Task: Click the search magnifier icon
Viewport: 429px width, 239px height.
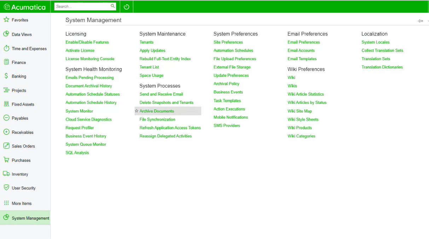Action: coord(113,6)
